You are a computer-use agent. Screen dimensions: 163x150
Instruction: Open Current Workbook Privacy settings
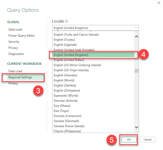point(13,83)
